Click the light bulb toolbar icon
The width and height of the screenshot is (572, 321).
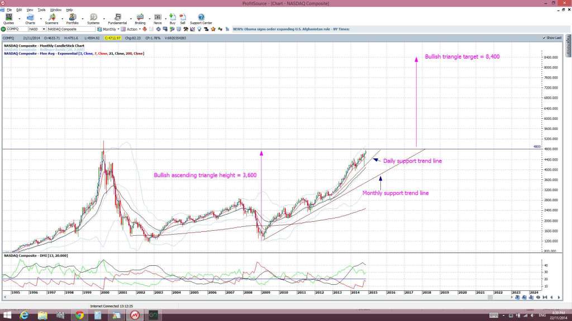coord(199,29)
